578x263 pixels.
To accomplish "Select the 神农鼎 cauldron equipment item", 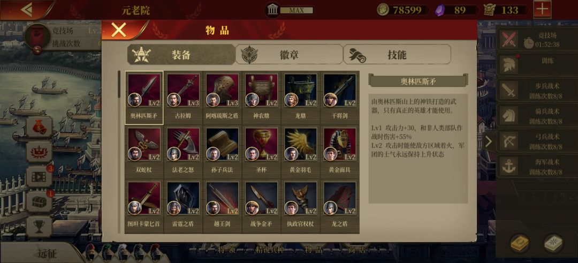I will click(261, 97).
